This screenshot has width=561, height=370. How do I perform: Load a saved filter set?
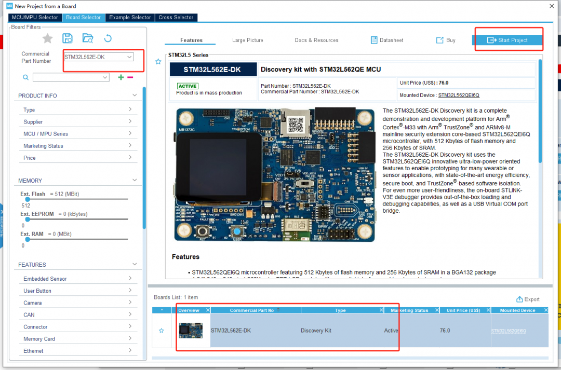(88, 38)
